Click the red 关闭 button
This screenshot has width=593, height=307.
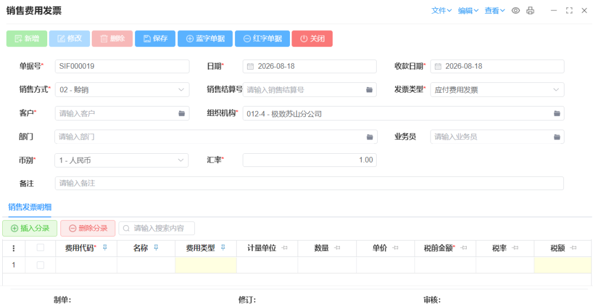312,38
